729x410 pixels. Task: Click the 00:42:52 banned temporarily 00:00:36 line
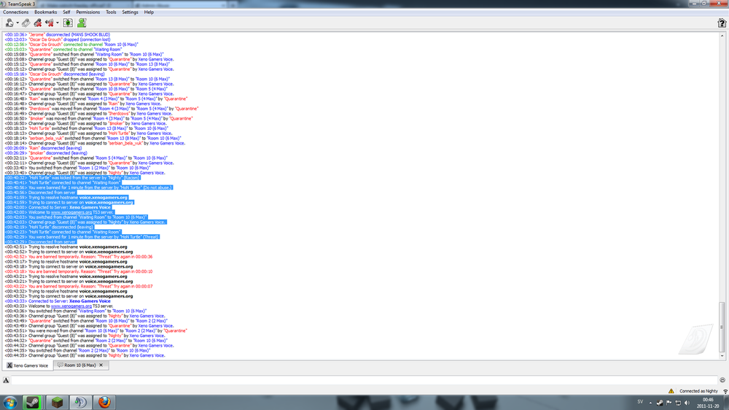click(79, 257)
